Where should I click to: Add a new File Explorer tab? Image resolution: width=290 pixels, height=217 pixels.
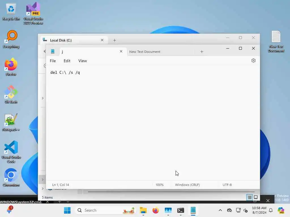(x=114, y=40)
